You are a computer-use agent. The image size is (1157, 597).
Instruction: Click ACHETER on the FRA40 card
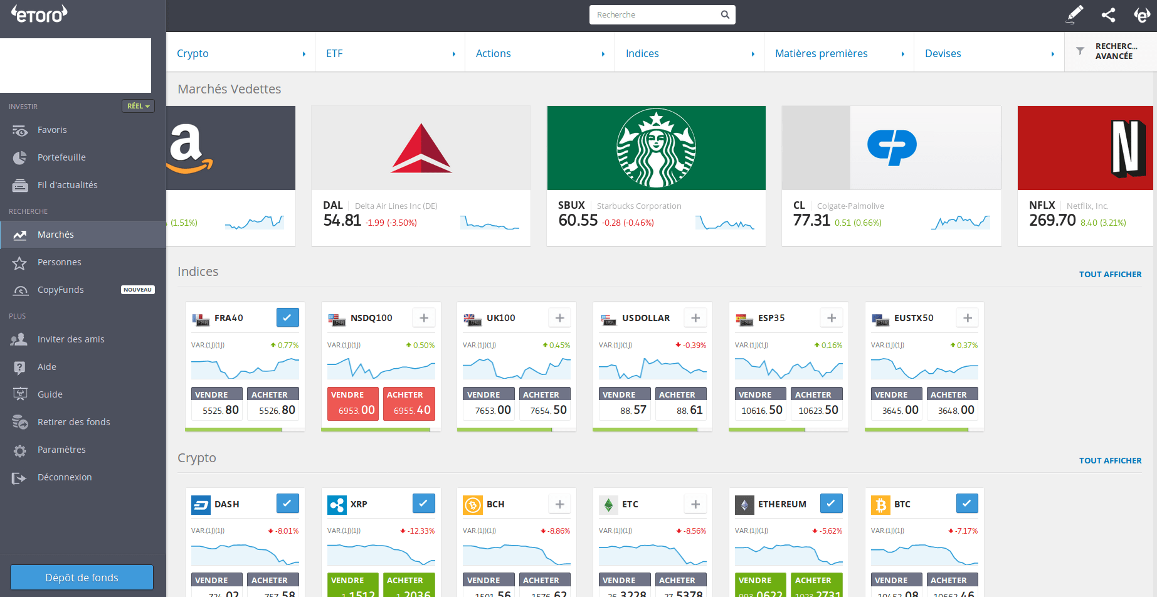click(x=273, y=403)
